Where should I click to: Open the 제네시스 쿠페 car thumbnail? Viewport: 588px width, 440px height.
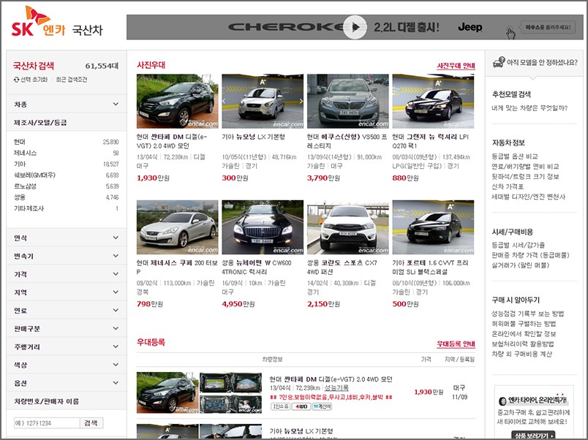(178, 227)
